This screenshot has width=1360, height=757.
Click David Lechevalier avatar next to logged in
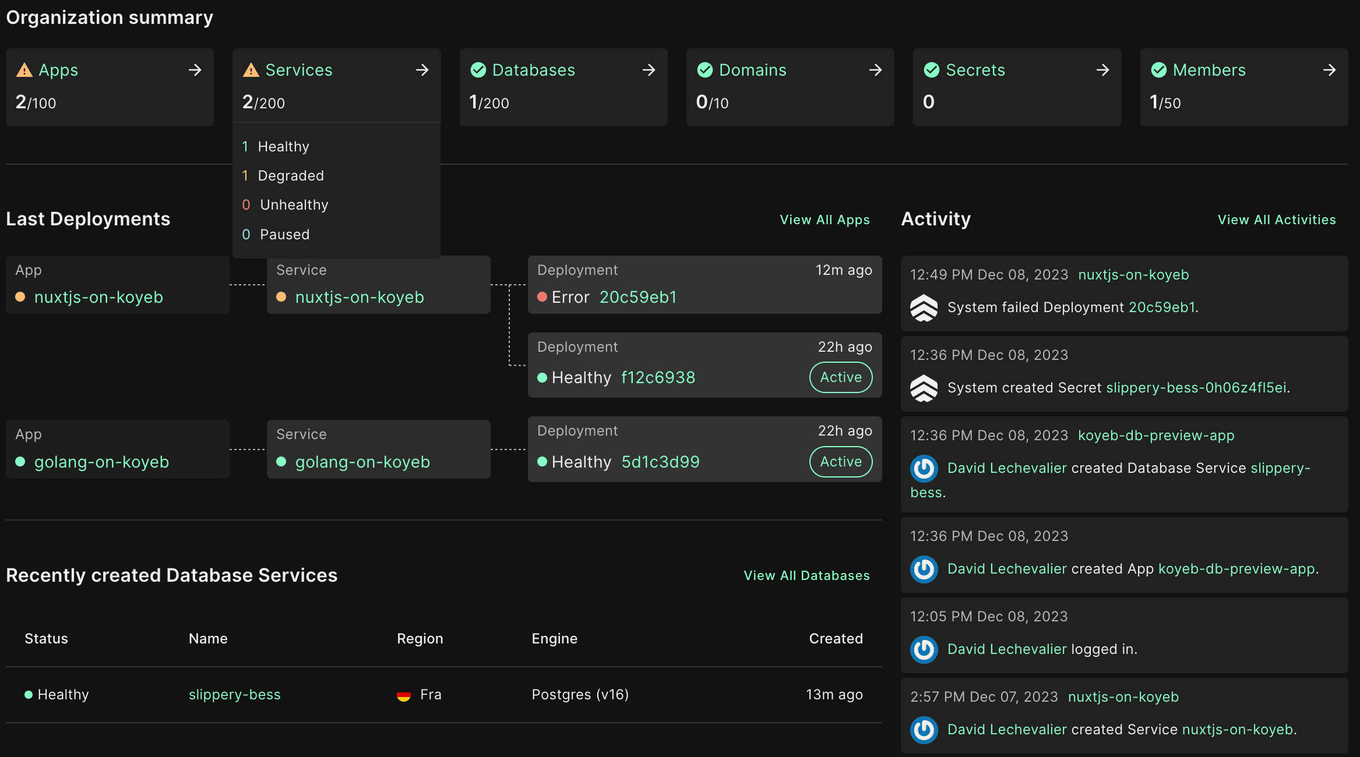tap(924, 649)
